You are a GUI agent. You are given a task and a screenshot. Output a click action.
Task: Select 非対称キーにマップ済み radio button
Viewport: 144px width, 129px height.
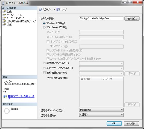click(44, 68)
